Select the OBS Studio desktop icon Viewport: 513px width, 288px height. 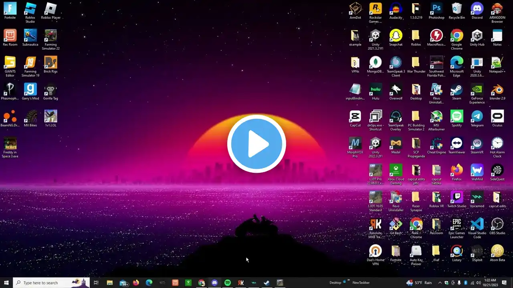click(497, 226)
